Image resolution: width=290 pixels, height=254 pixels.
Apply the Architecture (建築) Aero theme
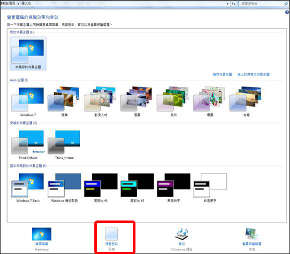64,101
